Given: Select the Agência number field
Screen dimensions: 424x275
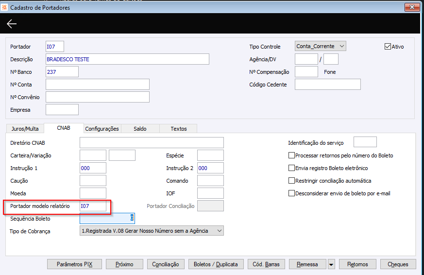Looking at the screenshot, I should (x=306, y=59).
